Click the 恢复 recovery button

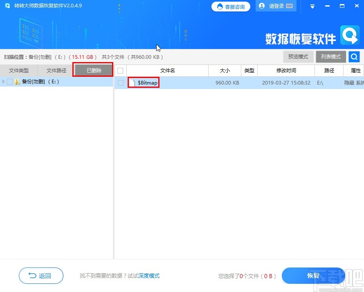tap(313, 276)
